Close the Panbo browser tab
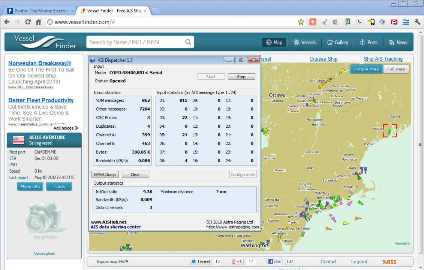 pos(72,11)
